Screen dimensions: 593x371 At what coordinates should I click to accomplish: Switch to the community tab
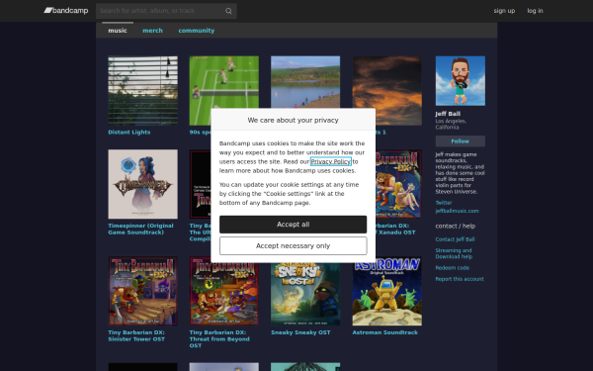coord(197,31)
